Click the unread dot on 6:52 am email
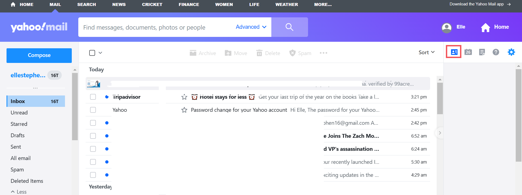The height and width of the screenshot is (195, 522). (x=107, y=136)
